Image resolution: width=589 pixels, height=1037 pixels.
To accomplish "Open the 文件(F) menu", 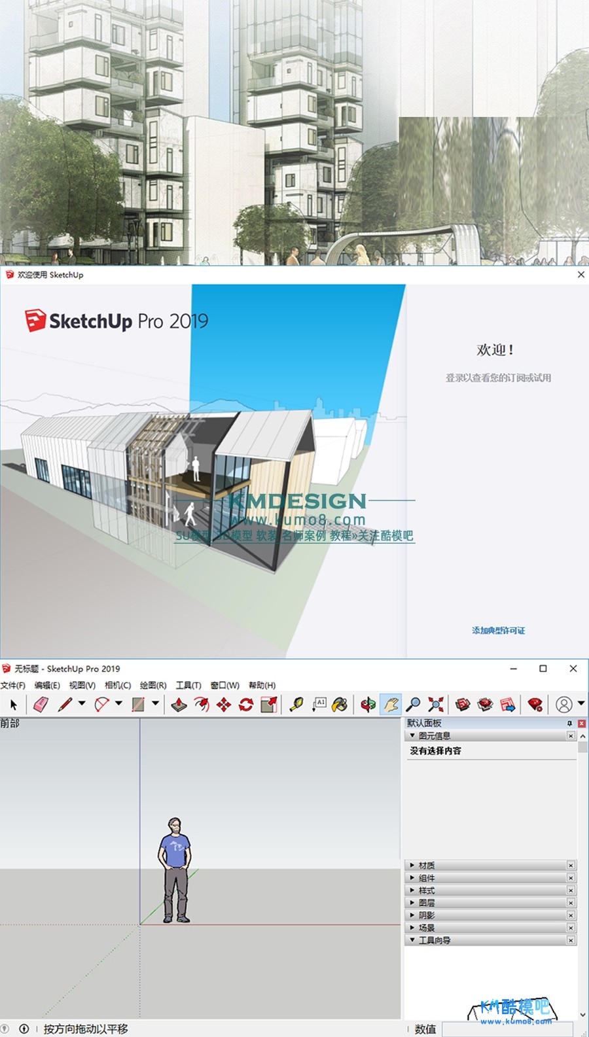I will pos(13,685).
